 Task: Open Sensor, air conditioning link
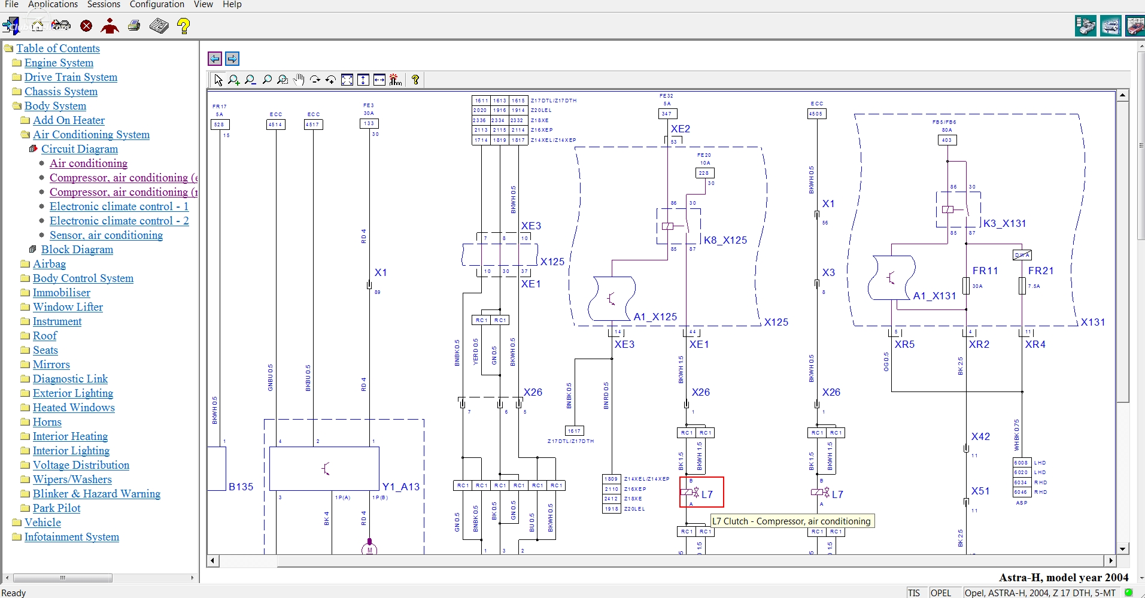(106, 235)
